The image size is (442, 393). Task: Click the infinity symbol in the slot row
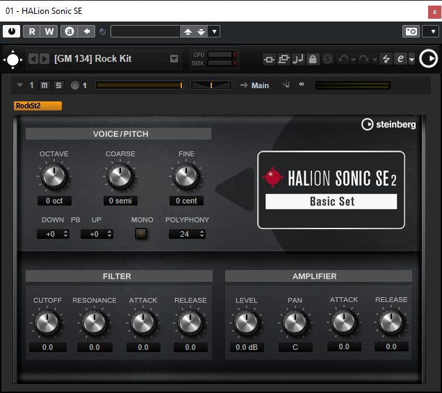pos(302,84)
